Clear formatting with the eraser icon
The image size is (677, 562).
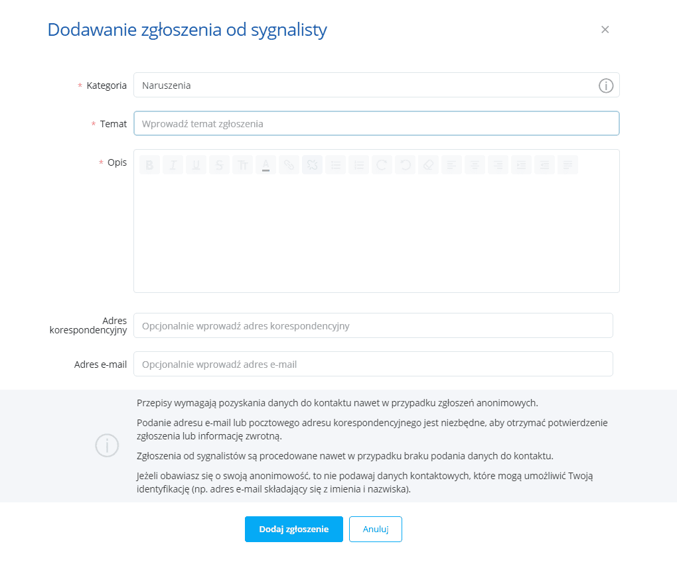point(428,165)
